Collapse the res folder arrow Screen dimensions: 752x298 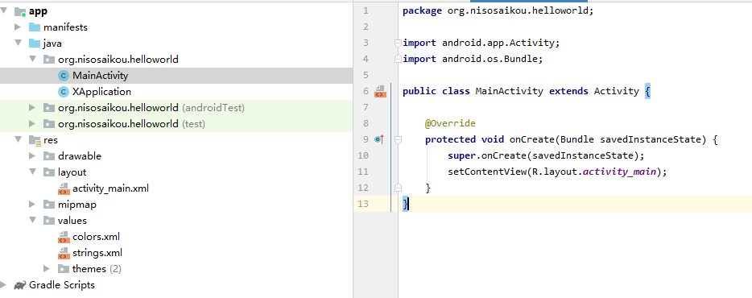tap(19, 140)
